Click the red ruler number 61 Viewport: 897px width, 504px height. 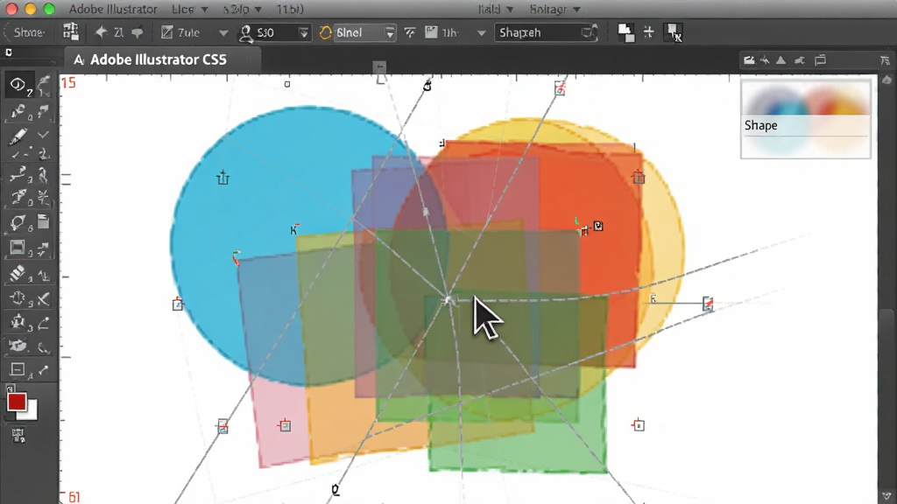click(x=74, y=497)
